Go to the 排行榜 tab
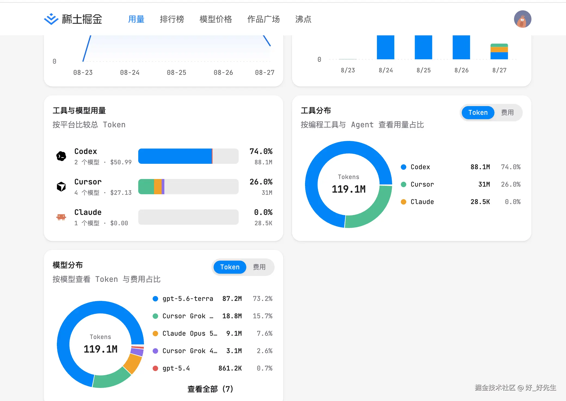The width and height of the screenshot is (566, 401). [x=172, y=19]
